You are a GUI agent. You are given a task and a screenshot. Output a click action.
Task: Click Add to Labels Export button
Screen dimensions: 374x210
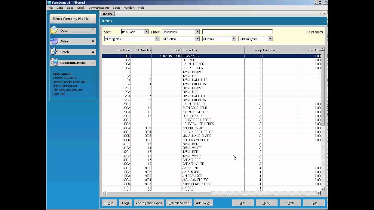[149, 203]
